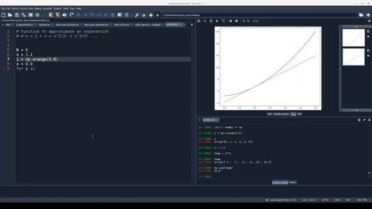This screenshot has width=372, height=209.
Task: Click the working directory path field
Action: (259, 15)
